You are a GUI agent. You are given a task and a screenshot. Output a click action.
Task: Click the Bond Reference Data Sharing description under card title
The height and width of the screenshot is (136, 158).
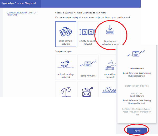click(137, 74)
